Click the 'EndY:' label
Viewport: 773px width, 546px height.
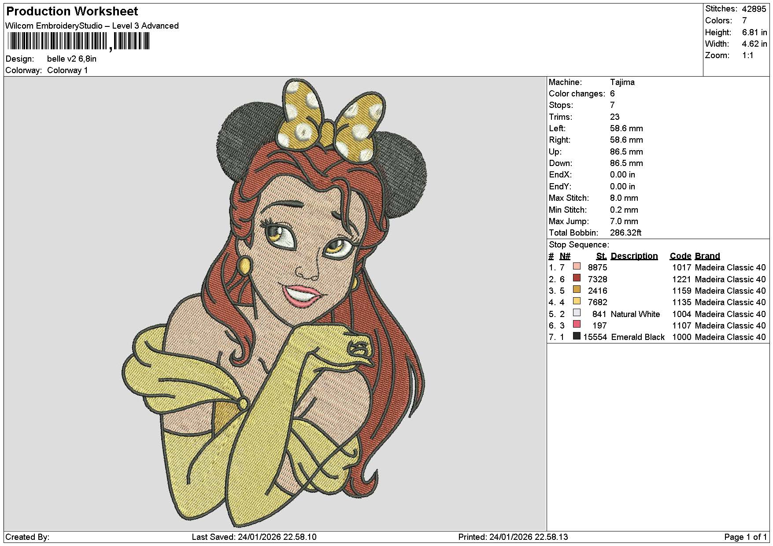click(x=560, y=186)
